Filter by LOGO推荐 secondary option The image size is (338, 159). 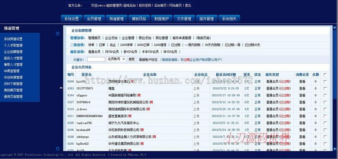160,45
